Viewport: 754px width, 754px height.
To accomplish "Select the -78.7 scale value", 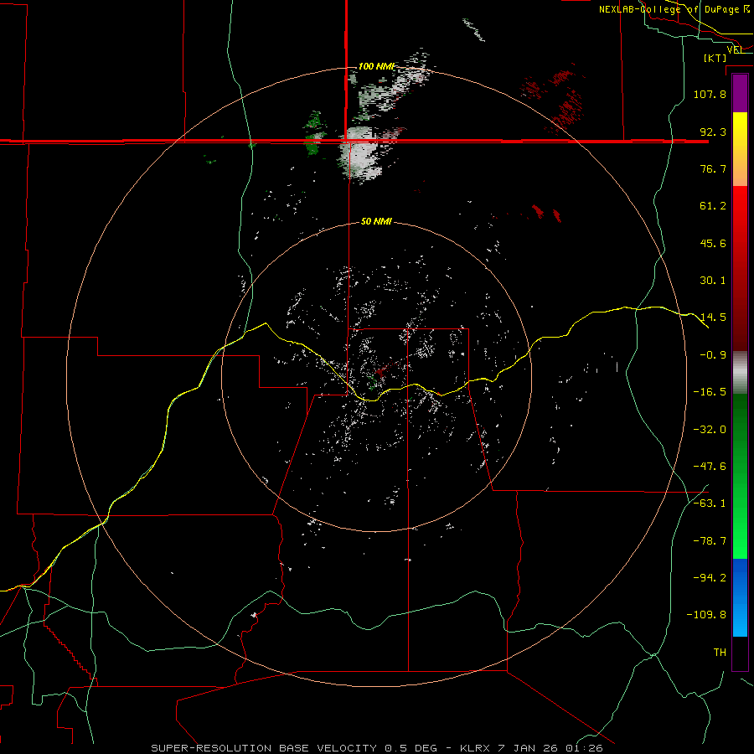I will (710, 540).
